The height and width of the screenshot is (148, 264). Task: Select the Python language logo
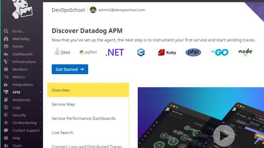click(x=88, y=52)
